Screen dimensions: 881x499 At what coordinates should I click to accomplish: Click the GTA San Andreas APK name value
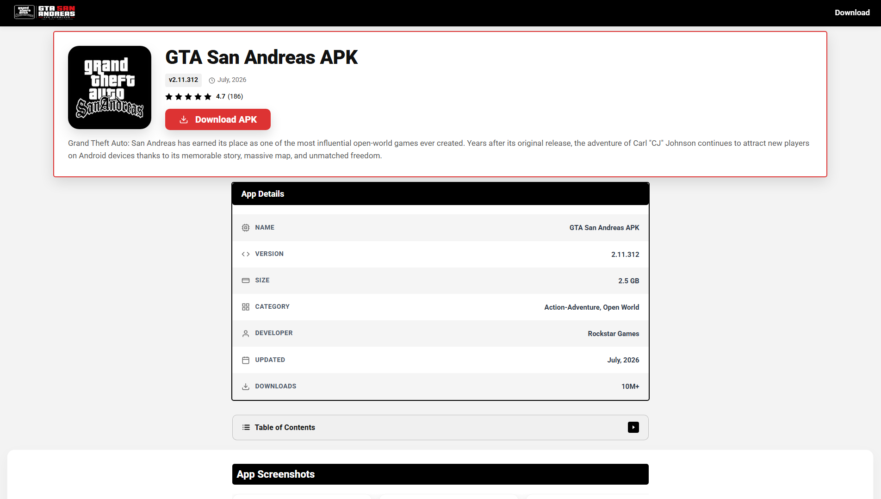point(604,228)
